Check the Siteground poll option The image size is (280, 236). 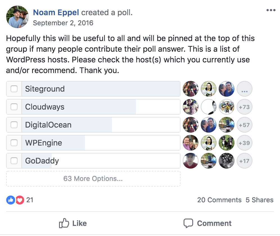click(x=14, y=89)
